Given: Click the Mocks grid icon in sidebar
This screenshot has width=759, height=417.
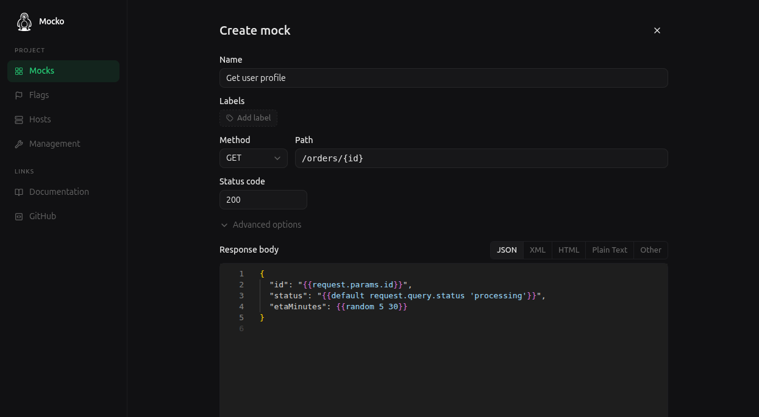Looking at the screenshot, I should (x=19, y=71).
